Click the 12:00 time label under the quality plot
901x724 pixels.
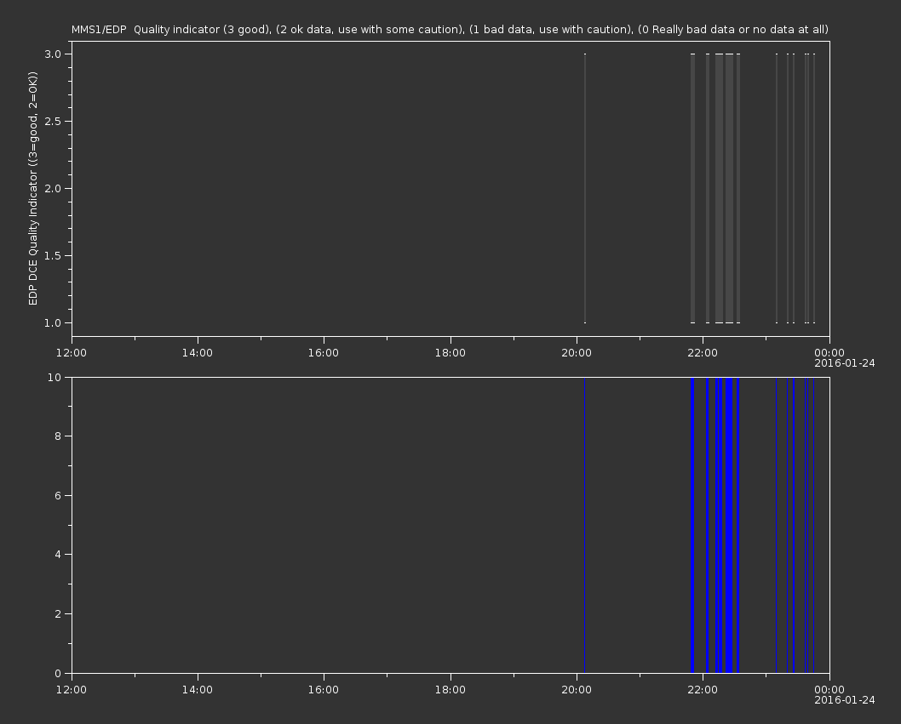point(72,352)
